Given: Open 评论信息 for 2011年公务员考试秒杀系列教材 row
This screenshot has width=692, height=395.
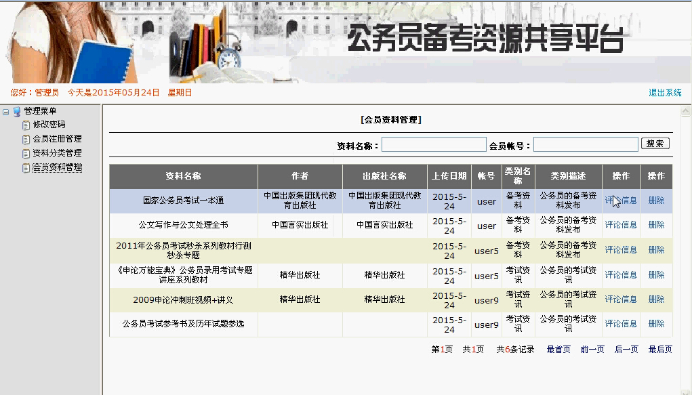Looking at the screenshot, I should (621, 250).
